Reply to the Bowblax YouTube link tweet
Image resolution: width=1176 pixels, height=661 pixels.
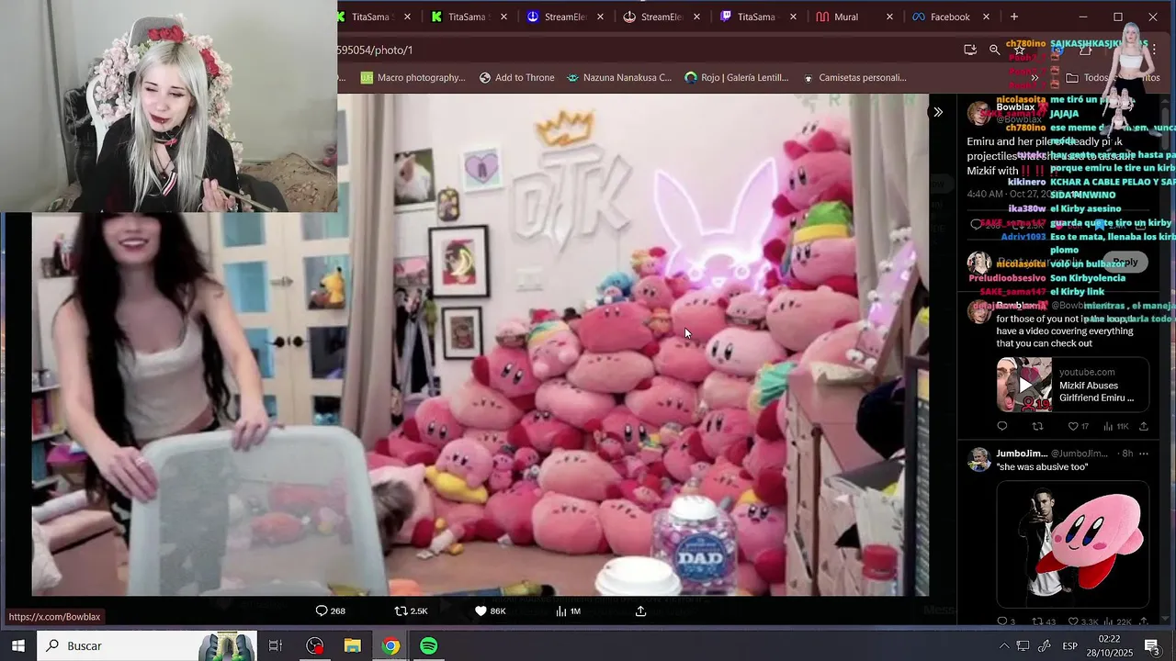pyautogui.click(x=1001, y=426)
